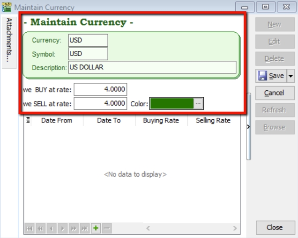The image size is (298, 238).
Task: Open the Save button dropdown arrow
Action: tap(291, 76)
